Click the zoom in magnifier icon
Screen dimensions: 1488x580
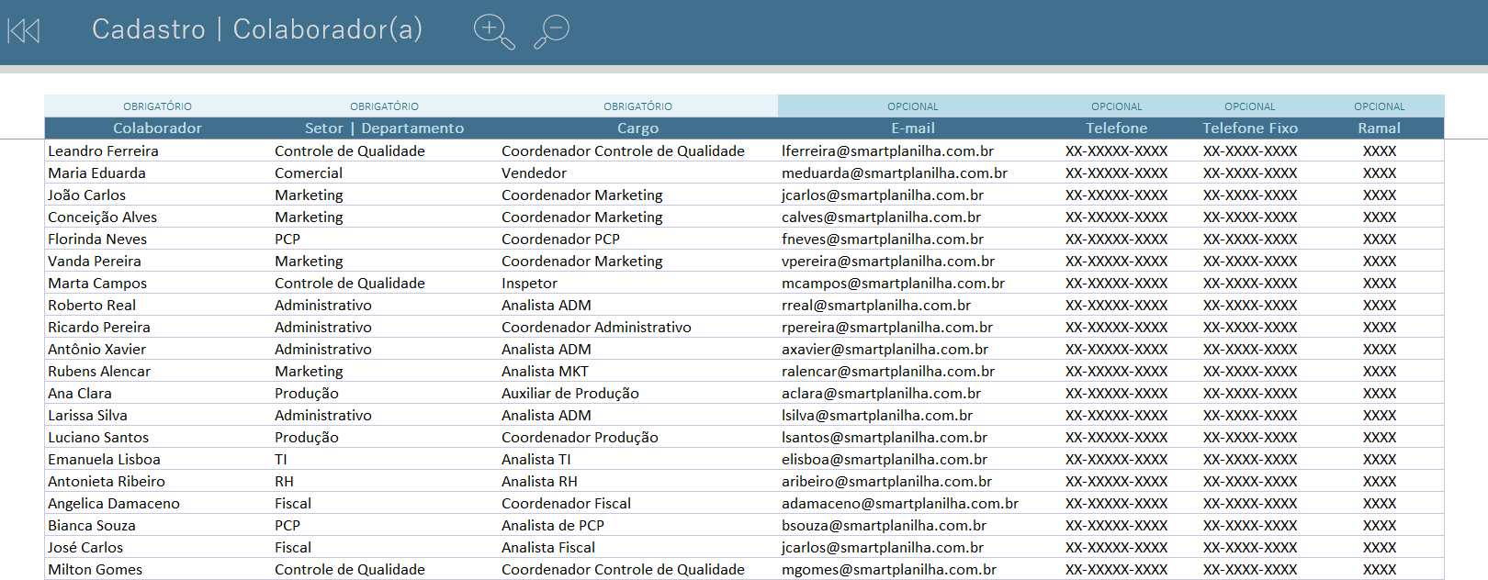[x=492, y=30]
